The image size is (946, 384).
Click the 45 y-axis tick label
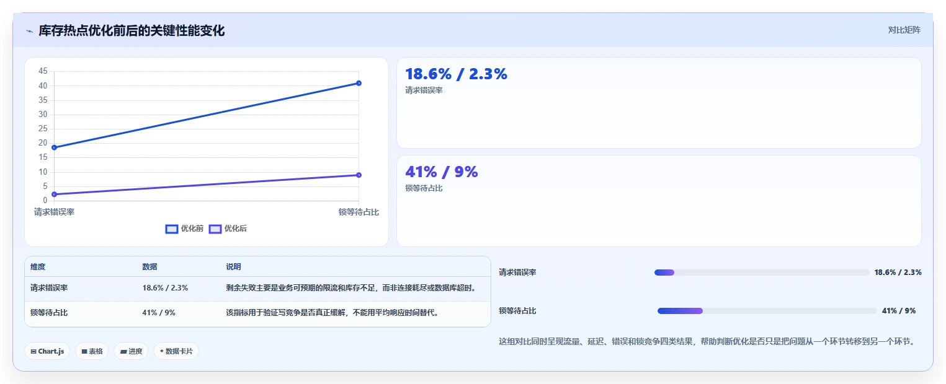pos(43,71)
